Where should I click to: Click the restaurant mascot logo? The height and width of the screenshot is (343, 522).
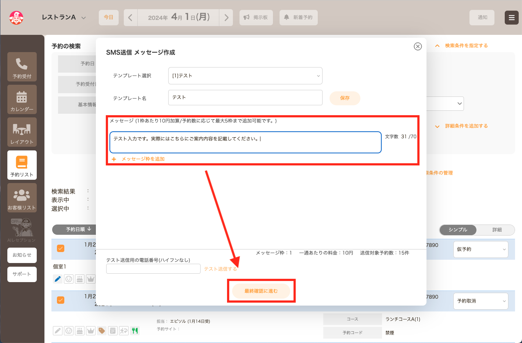pyautogui.click(x=17, y=17)
